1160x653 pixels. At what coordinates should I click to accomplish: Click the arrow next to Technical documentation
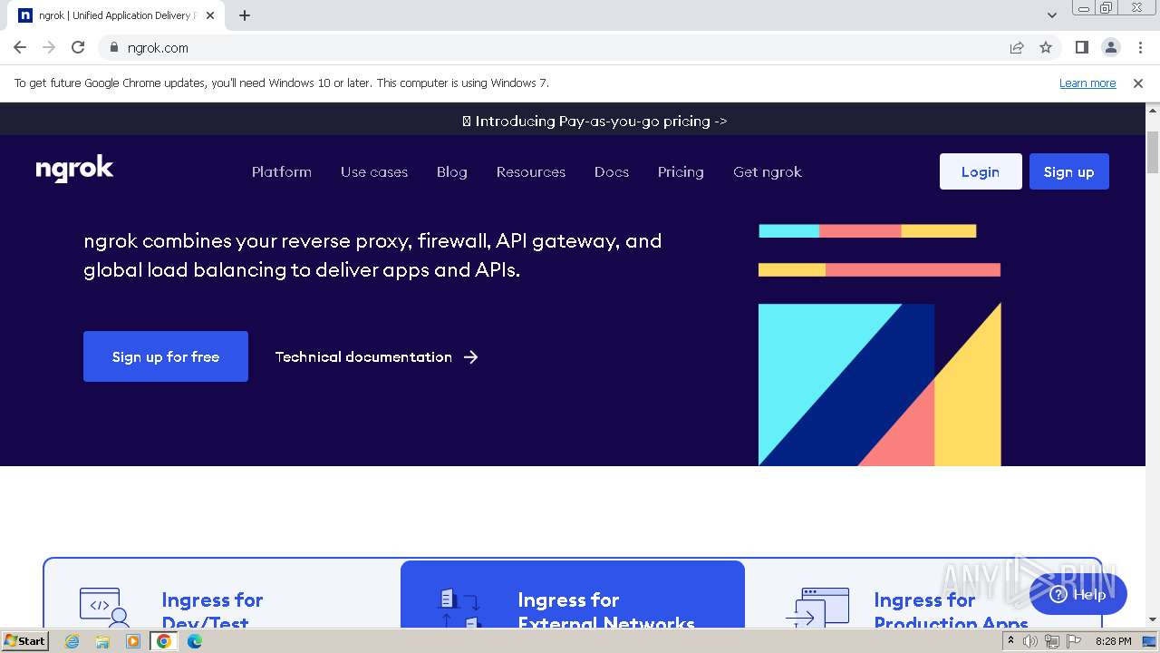coord(470,356)
